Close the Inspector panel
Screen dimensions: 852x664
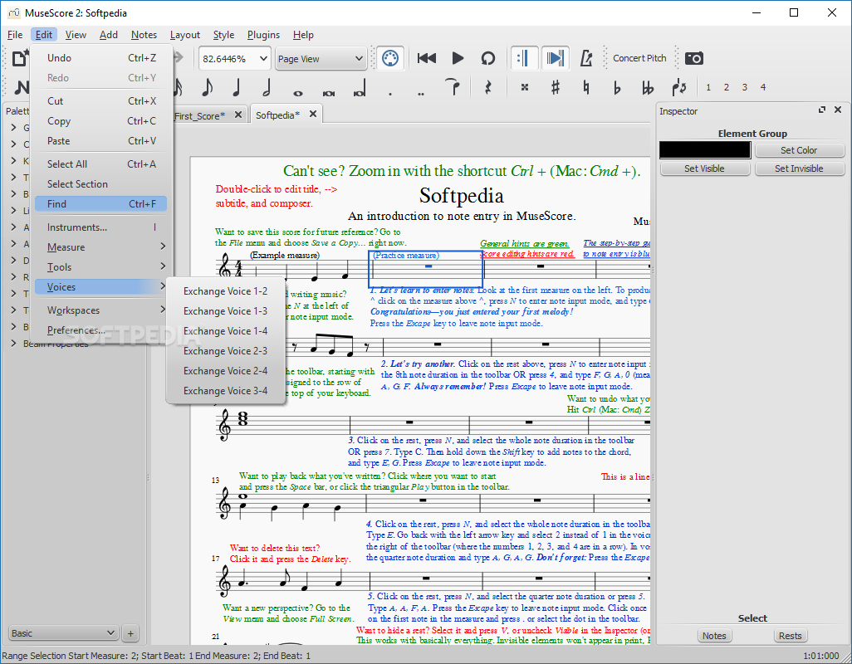coord(838,110)
